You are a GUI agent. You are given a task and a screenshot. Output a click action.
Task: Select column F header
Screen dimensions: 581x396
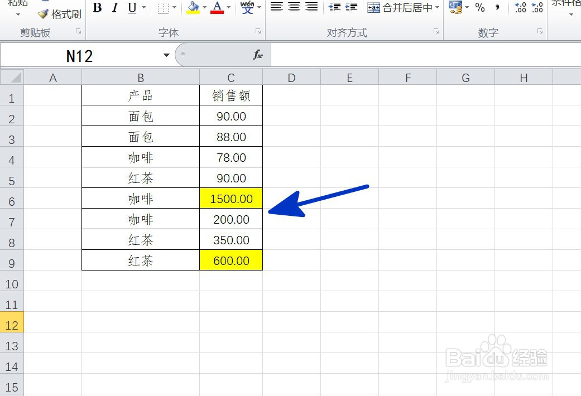[408, 78]
